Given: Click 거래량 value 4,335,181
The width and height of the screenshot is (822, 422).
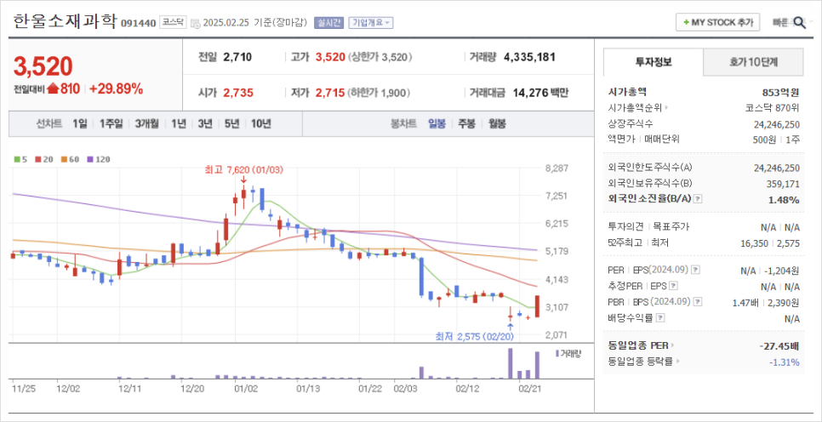Looking at the screenshot, I should (x=529, y=57).
